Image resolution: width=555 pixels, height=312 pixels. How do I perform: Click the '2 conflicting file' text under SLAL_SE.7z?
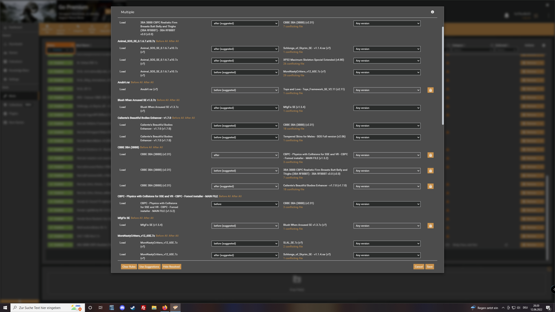tap(293, 247)
